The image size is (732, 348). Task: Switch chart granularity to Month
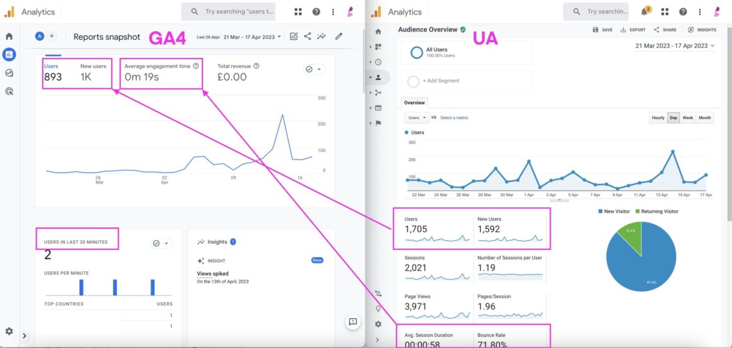pos(705,118)
